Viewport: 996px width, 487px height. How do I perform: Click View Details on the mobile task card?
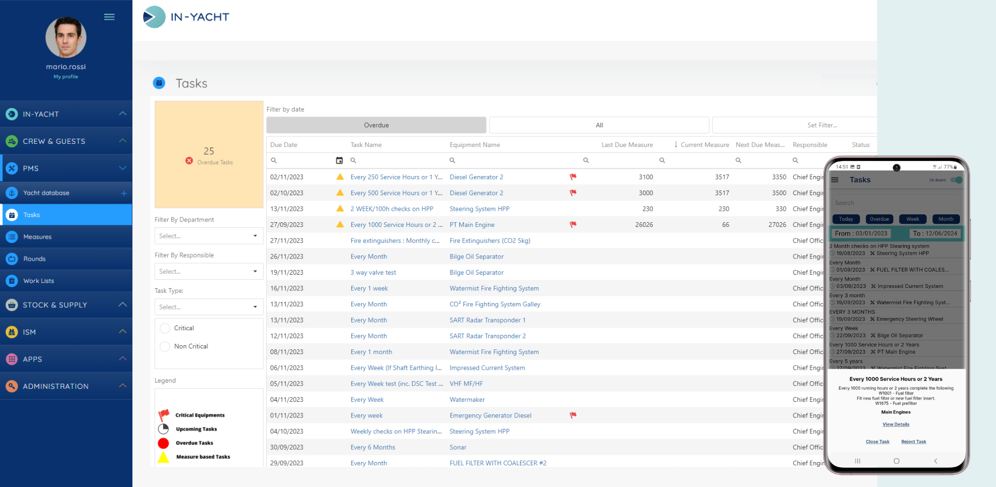tap(895, 424)
